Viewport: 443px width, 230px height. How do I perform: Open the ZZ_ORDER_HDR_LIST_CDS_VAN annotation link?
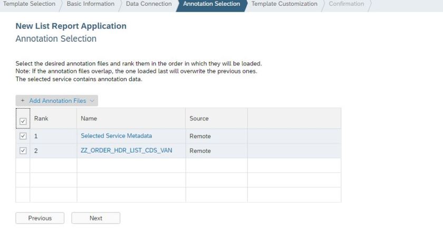point(126,151)
